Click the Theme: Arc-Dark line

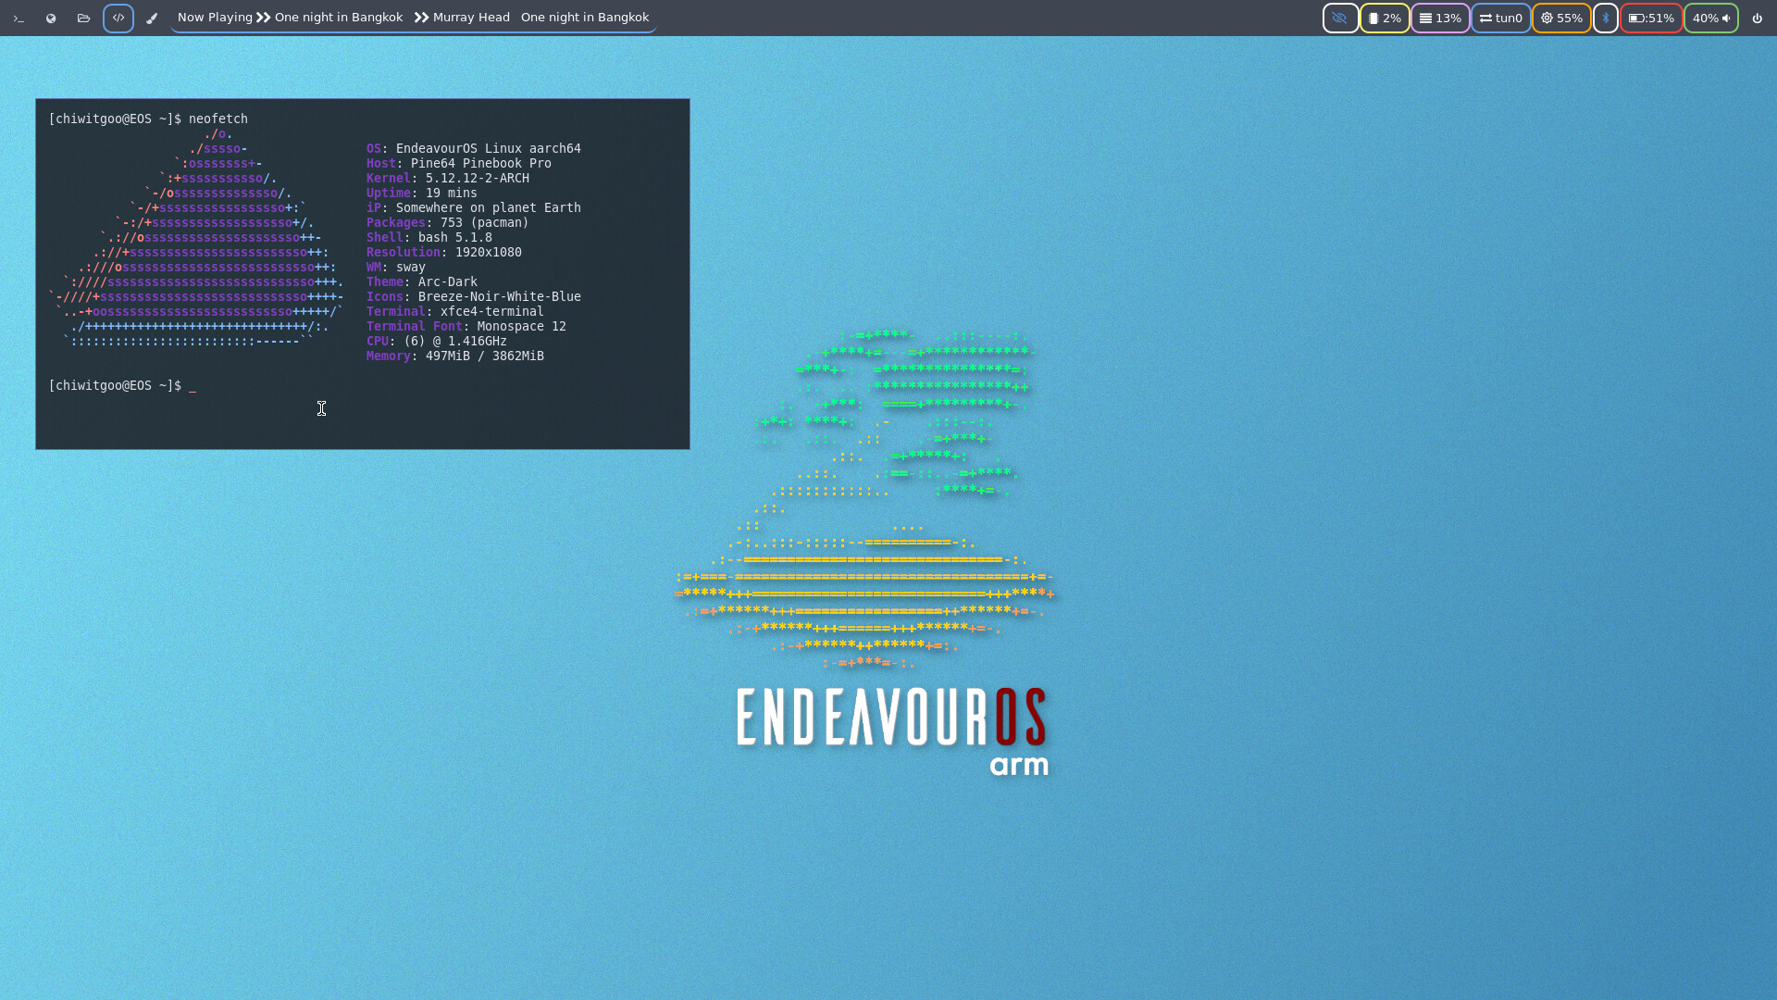pos(422,281)
